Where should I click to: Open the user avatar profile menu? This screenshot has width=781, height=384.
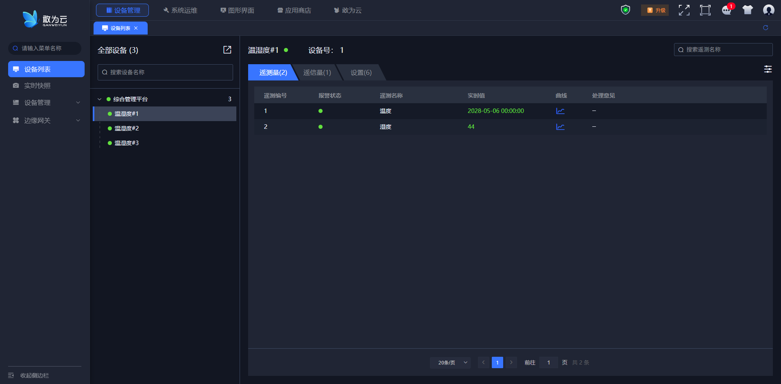pos(768,10)
